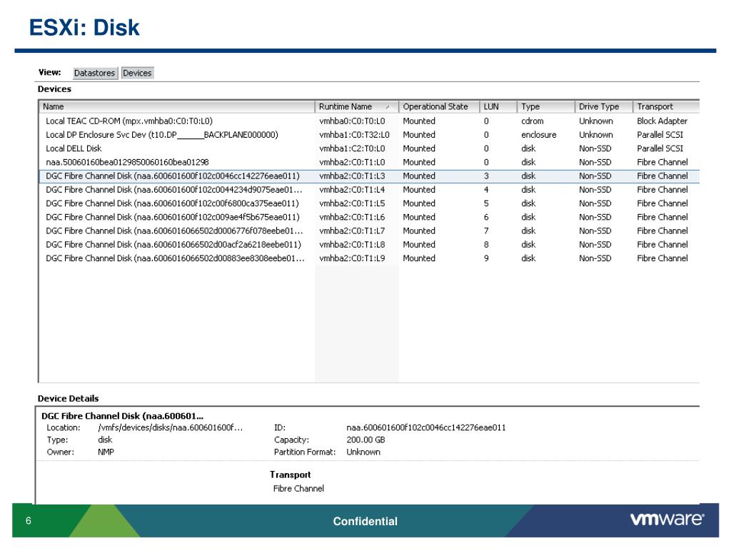The image size is (731, 548).
Task: Select the Devices view button
Action: (137, 73)
